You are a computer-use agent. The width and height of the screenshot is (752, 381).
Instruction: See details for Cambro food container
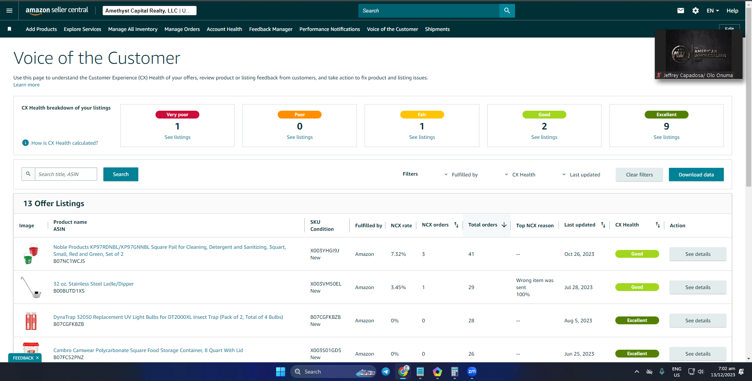(698, 354)
